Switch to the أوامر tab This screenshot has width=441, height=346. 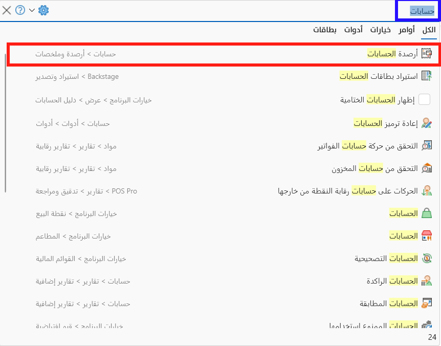click(x=407, y=30)
